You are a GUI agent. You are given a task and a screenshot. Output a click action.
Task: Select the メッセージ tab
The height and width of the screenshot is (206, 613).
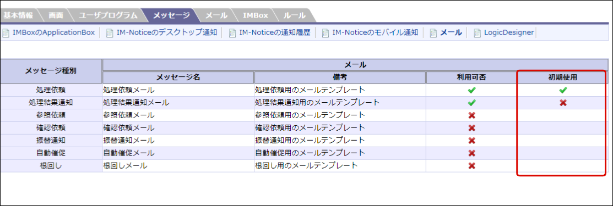pyautogui.click(x=171, y=15)
